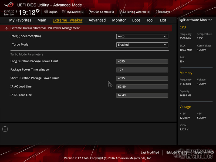Click the 19:18 clock time
Viewport: 216px width, 162px height.
coord(27,12)
